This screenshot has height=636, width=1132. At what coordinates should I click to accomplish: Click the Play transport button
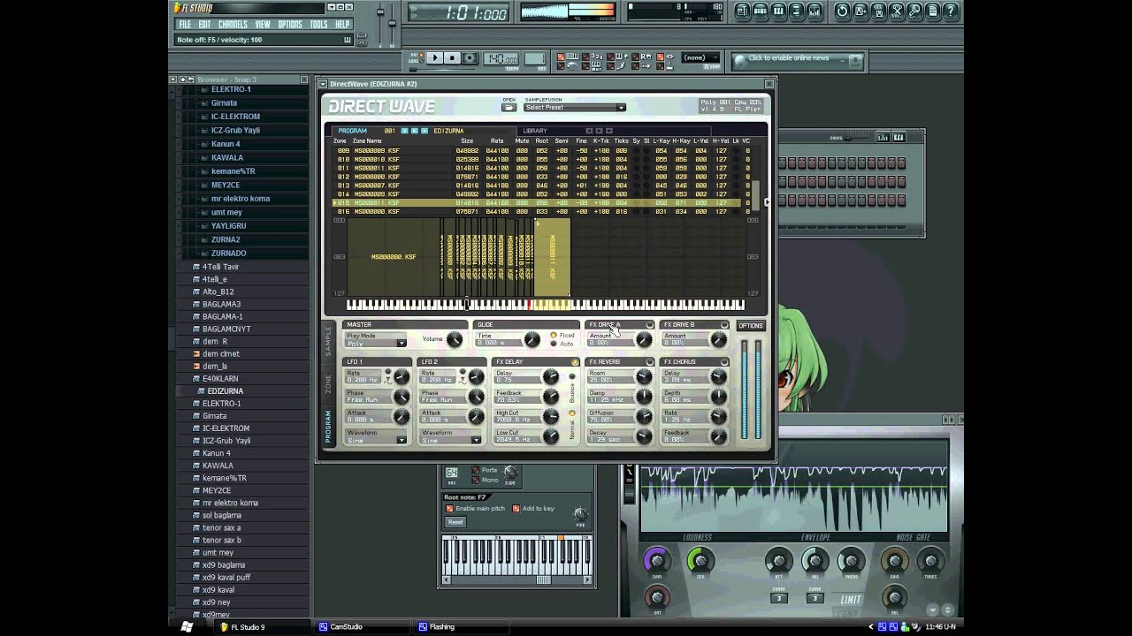(434, 57)
